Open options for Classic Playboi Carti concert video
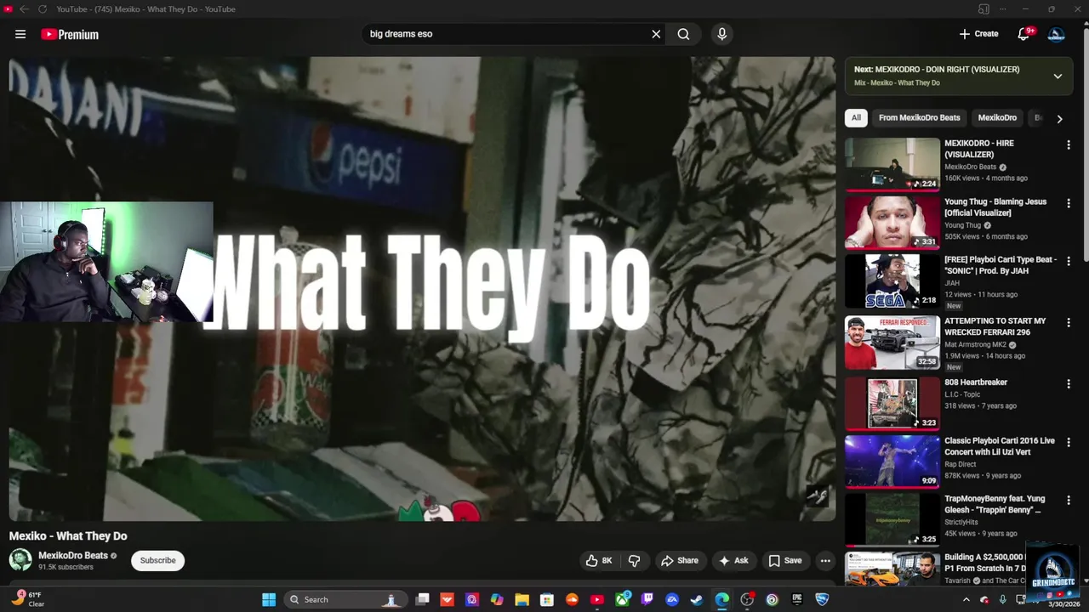 pos(1069,442)
